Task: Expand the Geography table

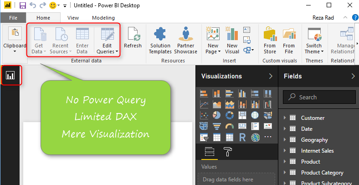Action: [285, 140]
